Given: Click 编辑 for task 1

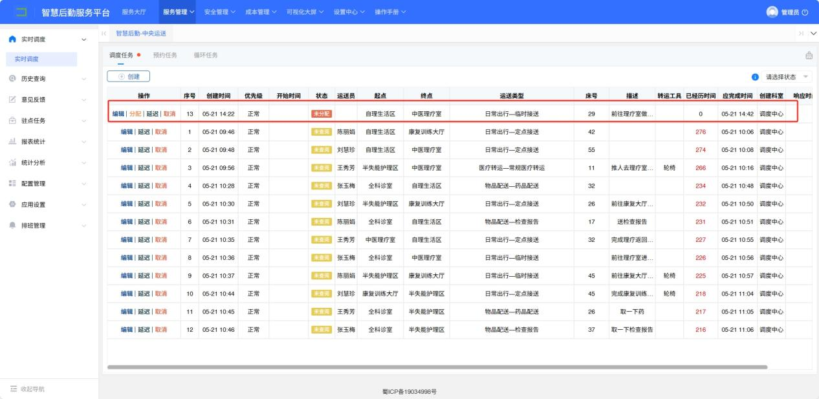Looking at the screenshot, I should pyautogui.click(x=127, y=132).
